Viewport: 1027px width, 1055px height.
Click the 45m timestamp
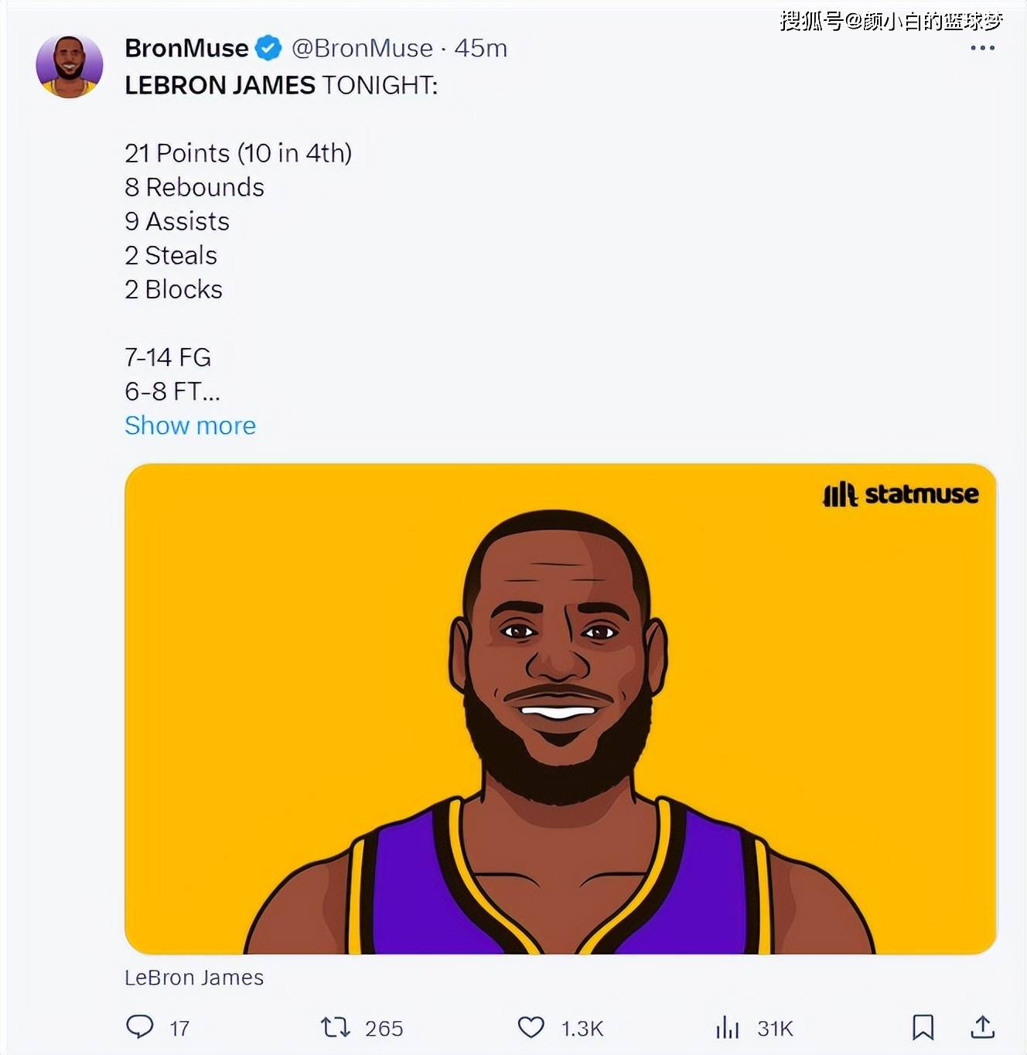(x=481, y=48)
